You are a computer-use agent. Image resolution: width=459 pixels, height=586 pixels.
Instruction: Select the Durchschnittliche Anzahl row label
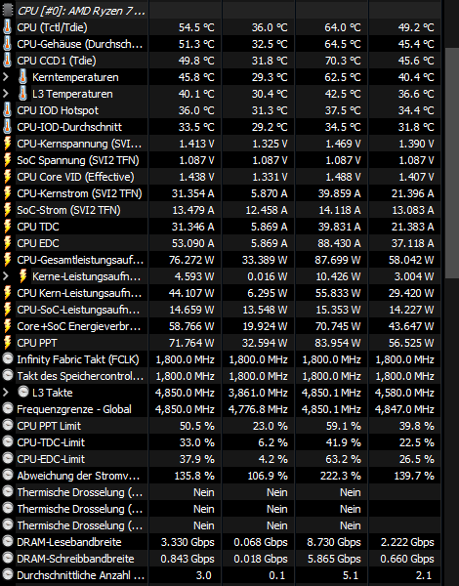[80, 575]
